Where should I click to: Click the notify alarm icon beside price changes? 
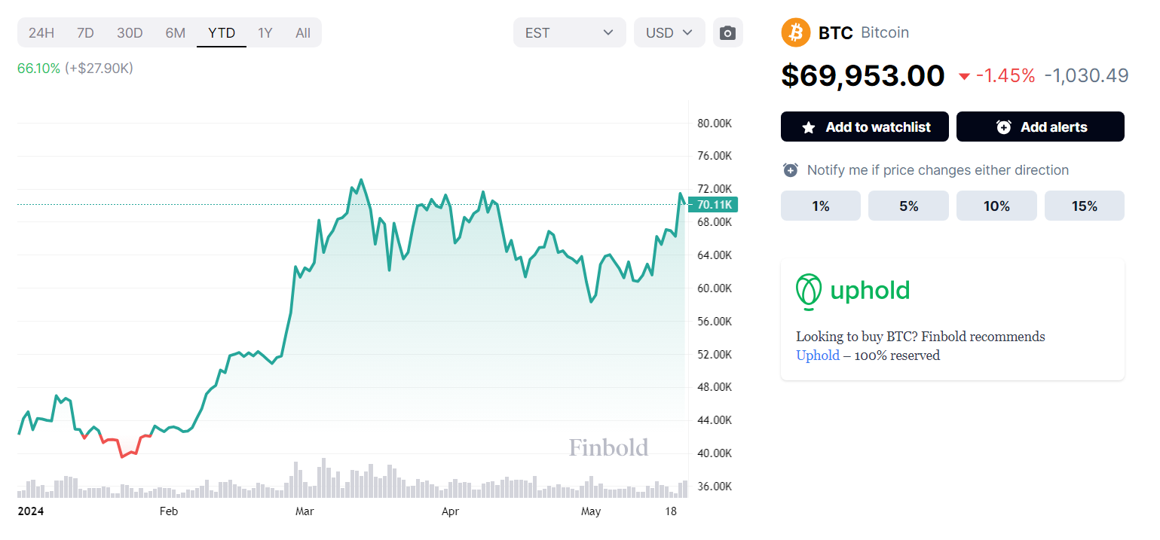[791, 170]
